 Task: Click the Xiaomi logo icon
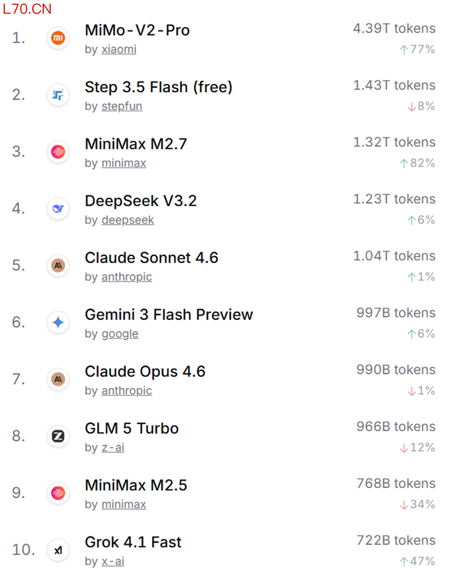57,38
